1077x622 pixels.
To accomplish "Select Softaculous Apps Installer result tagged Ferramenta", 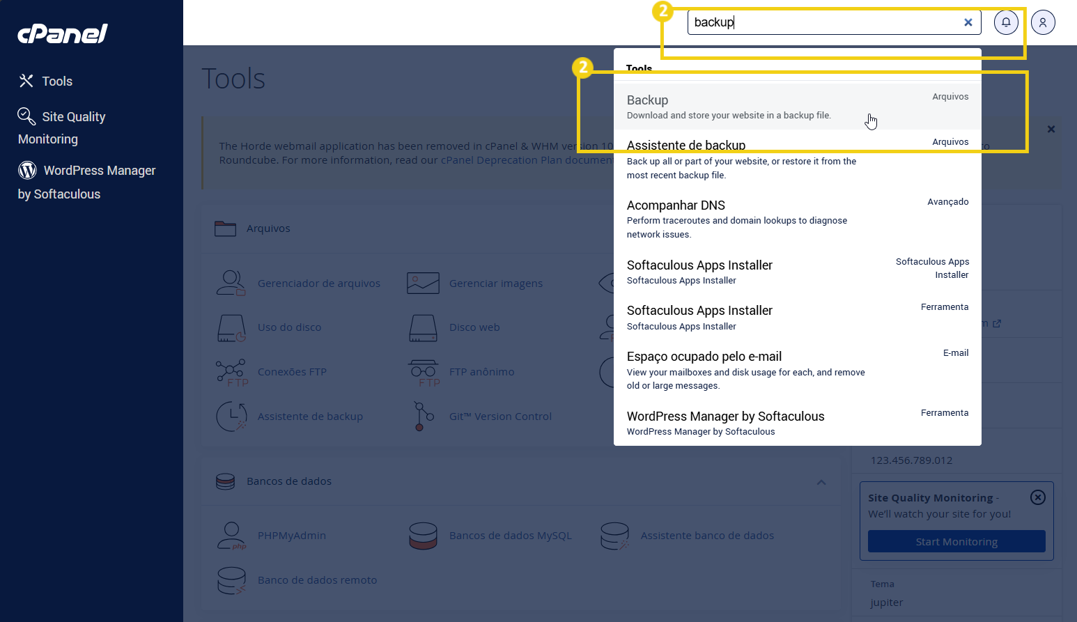I will (798, 318).
